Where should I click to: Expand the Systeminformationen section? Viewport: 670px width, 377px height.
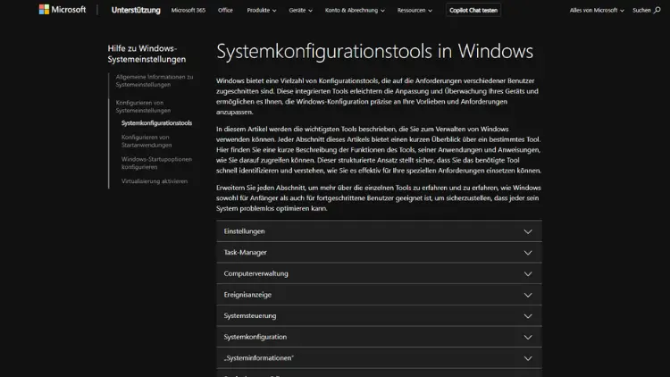pyautogui.click(x=379, y=358)
